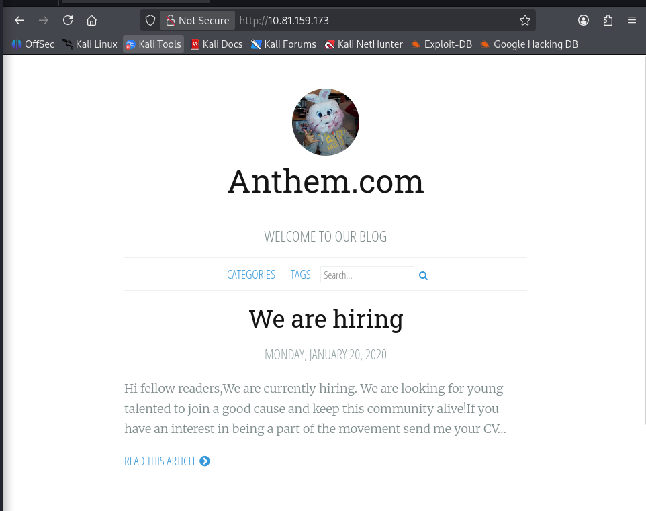Image resolution: width=646 pixels, height=511 pixels.
Task: Open the CATEGORIES menu link
Action: [x=251, y=275]
